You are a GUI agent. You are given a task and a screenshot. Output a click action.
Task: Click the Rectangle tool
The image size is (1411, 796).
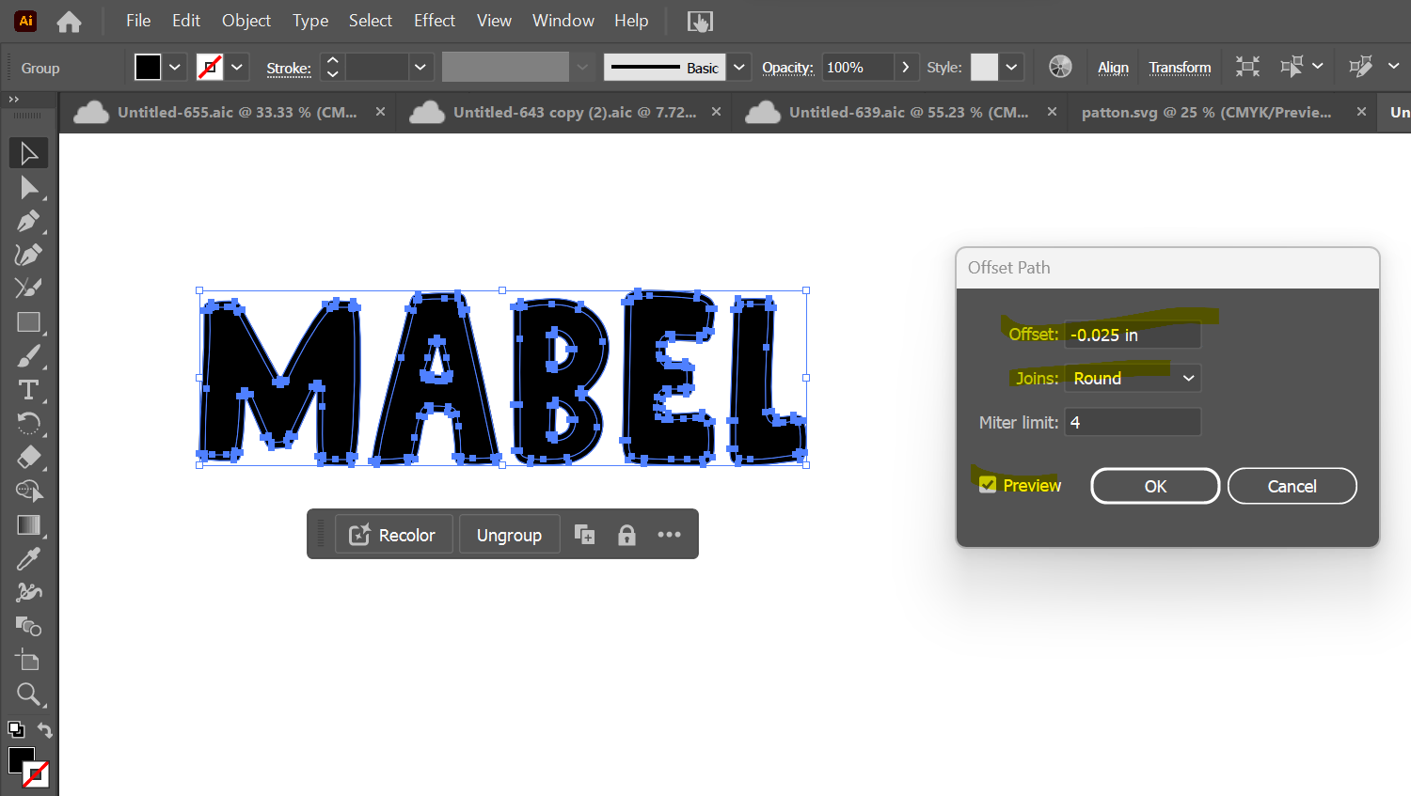[28, 322]
